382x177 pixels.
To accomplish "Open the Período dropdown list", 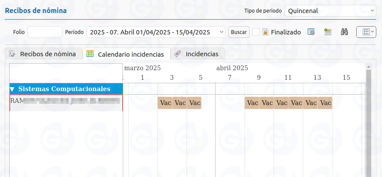I will [x=156, y=32].
